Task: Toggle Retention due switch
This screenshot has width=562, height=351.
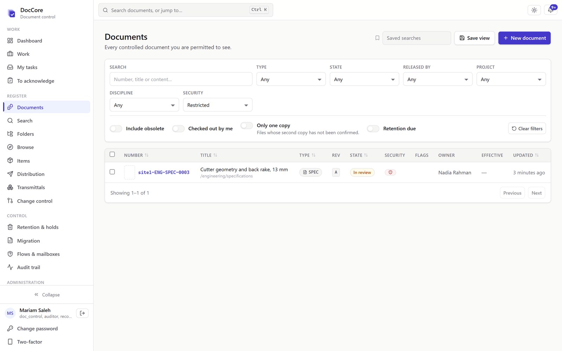Action: 373,128
